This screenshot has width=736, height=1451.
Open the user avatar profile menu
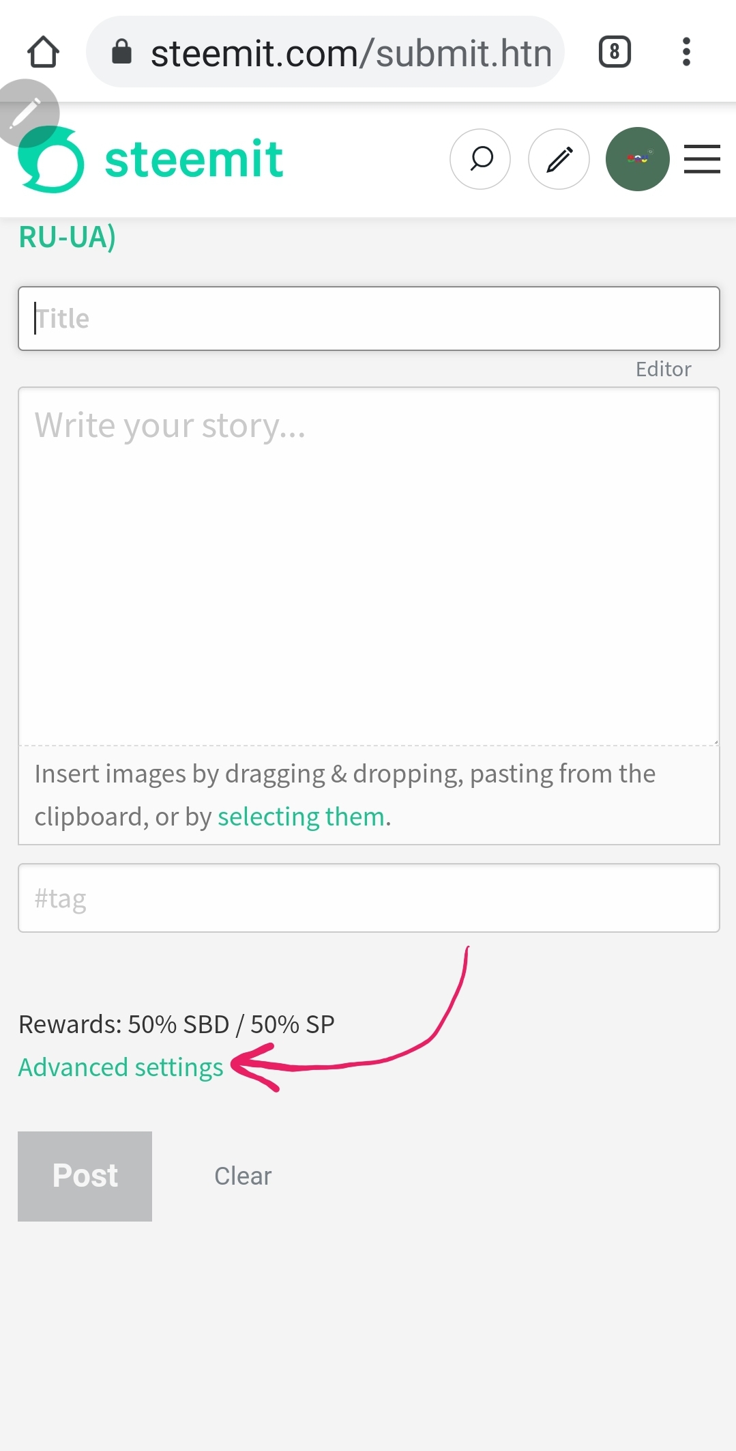click(637, 159)
